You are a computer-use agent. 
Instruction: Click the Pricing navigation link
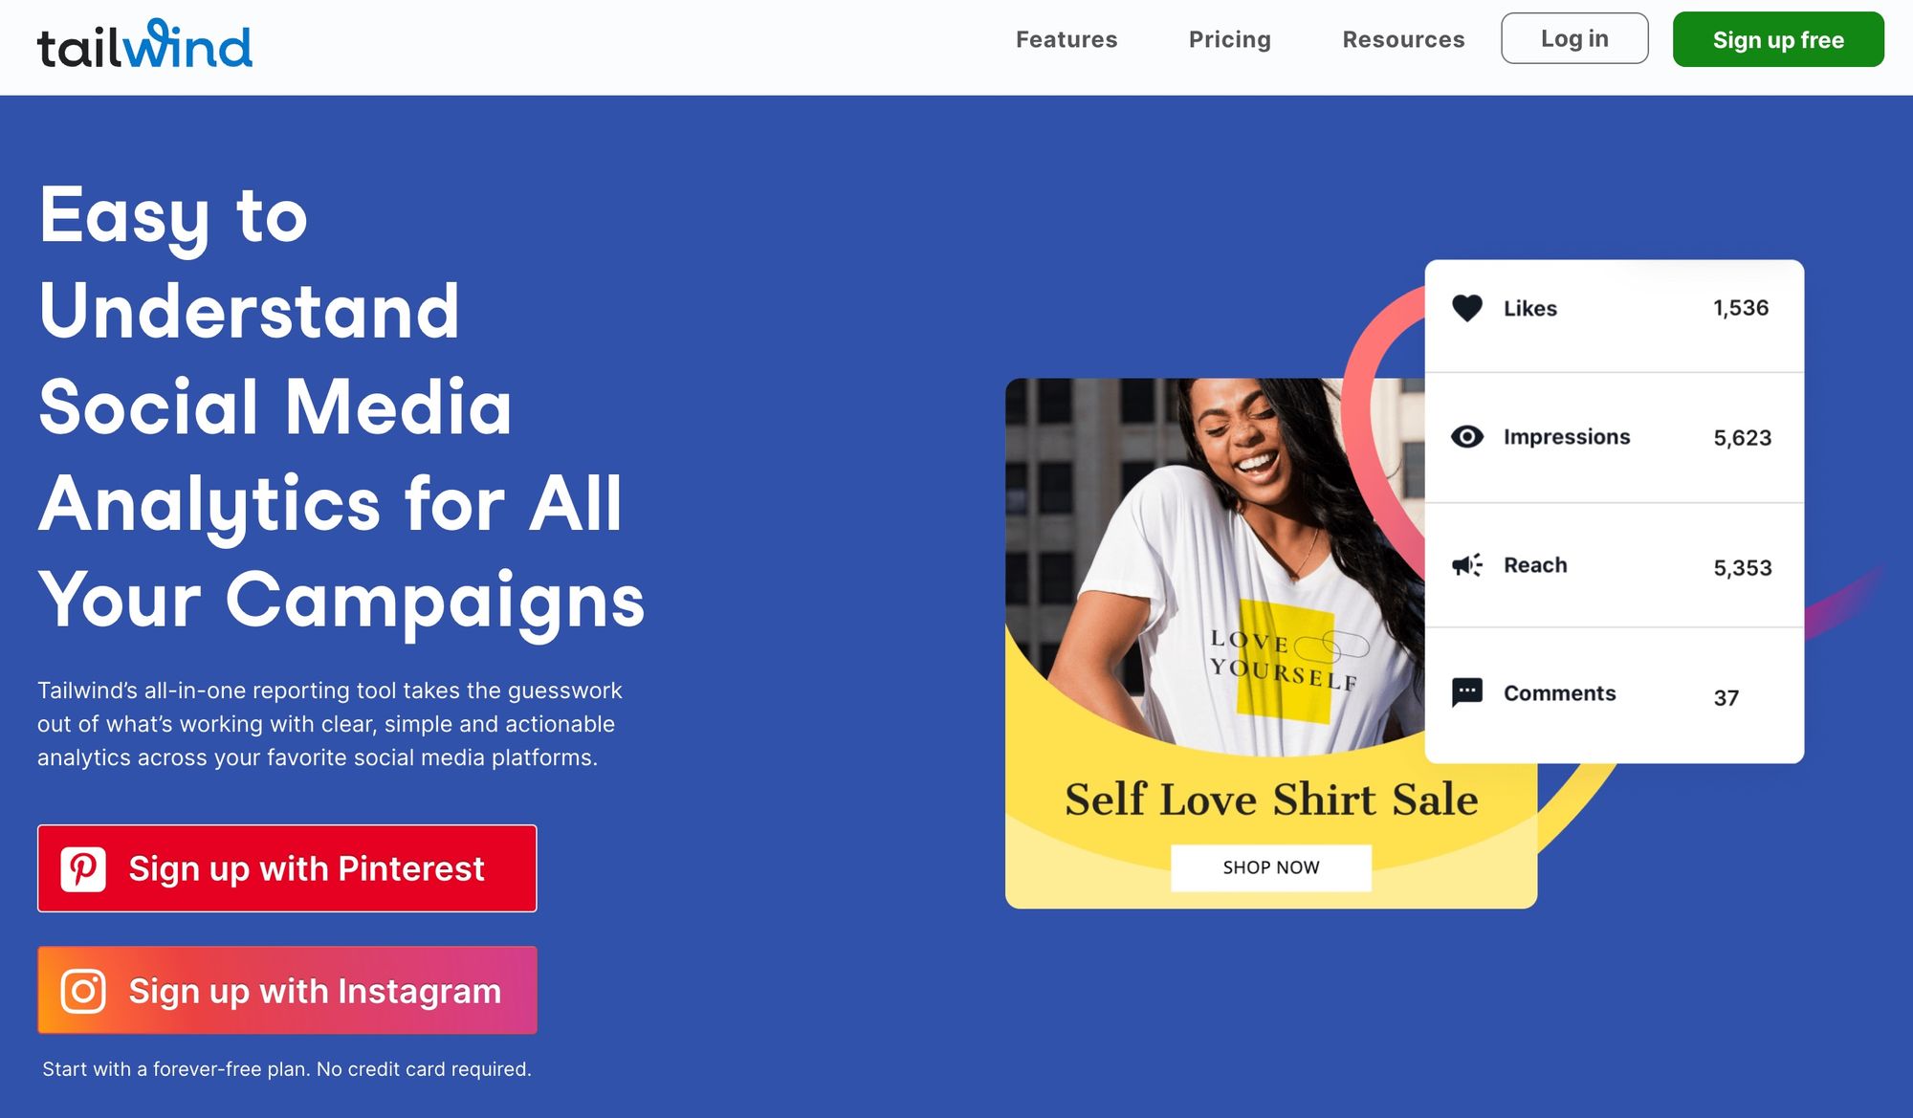[1229, 38]
